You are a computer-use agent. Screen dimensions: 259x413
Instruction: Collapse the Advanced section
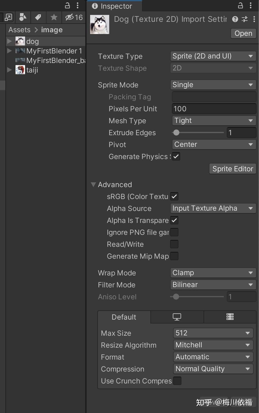click(x=93, y=184)
